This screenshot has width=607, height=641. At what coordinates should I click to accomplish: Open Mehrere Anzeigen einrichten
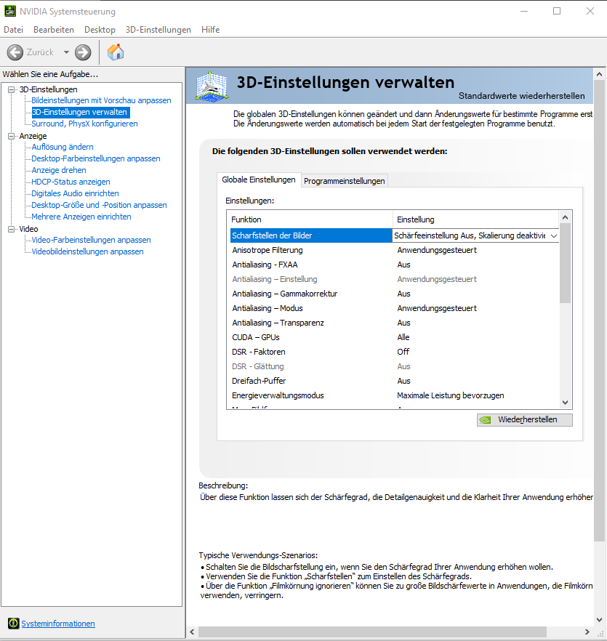coord(81,217)
